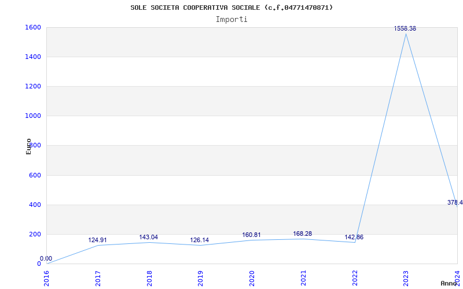Click the 2022 x-axis label
Screen dimensions: 463x289
pos(355,279)
